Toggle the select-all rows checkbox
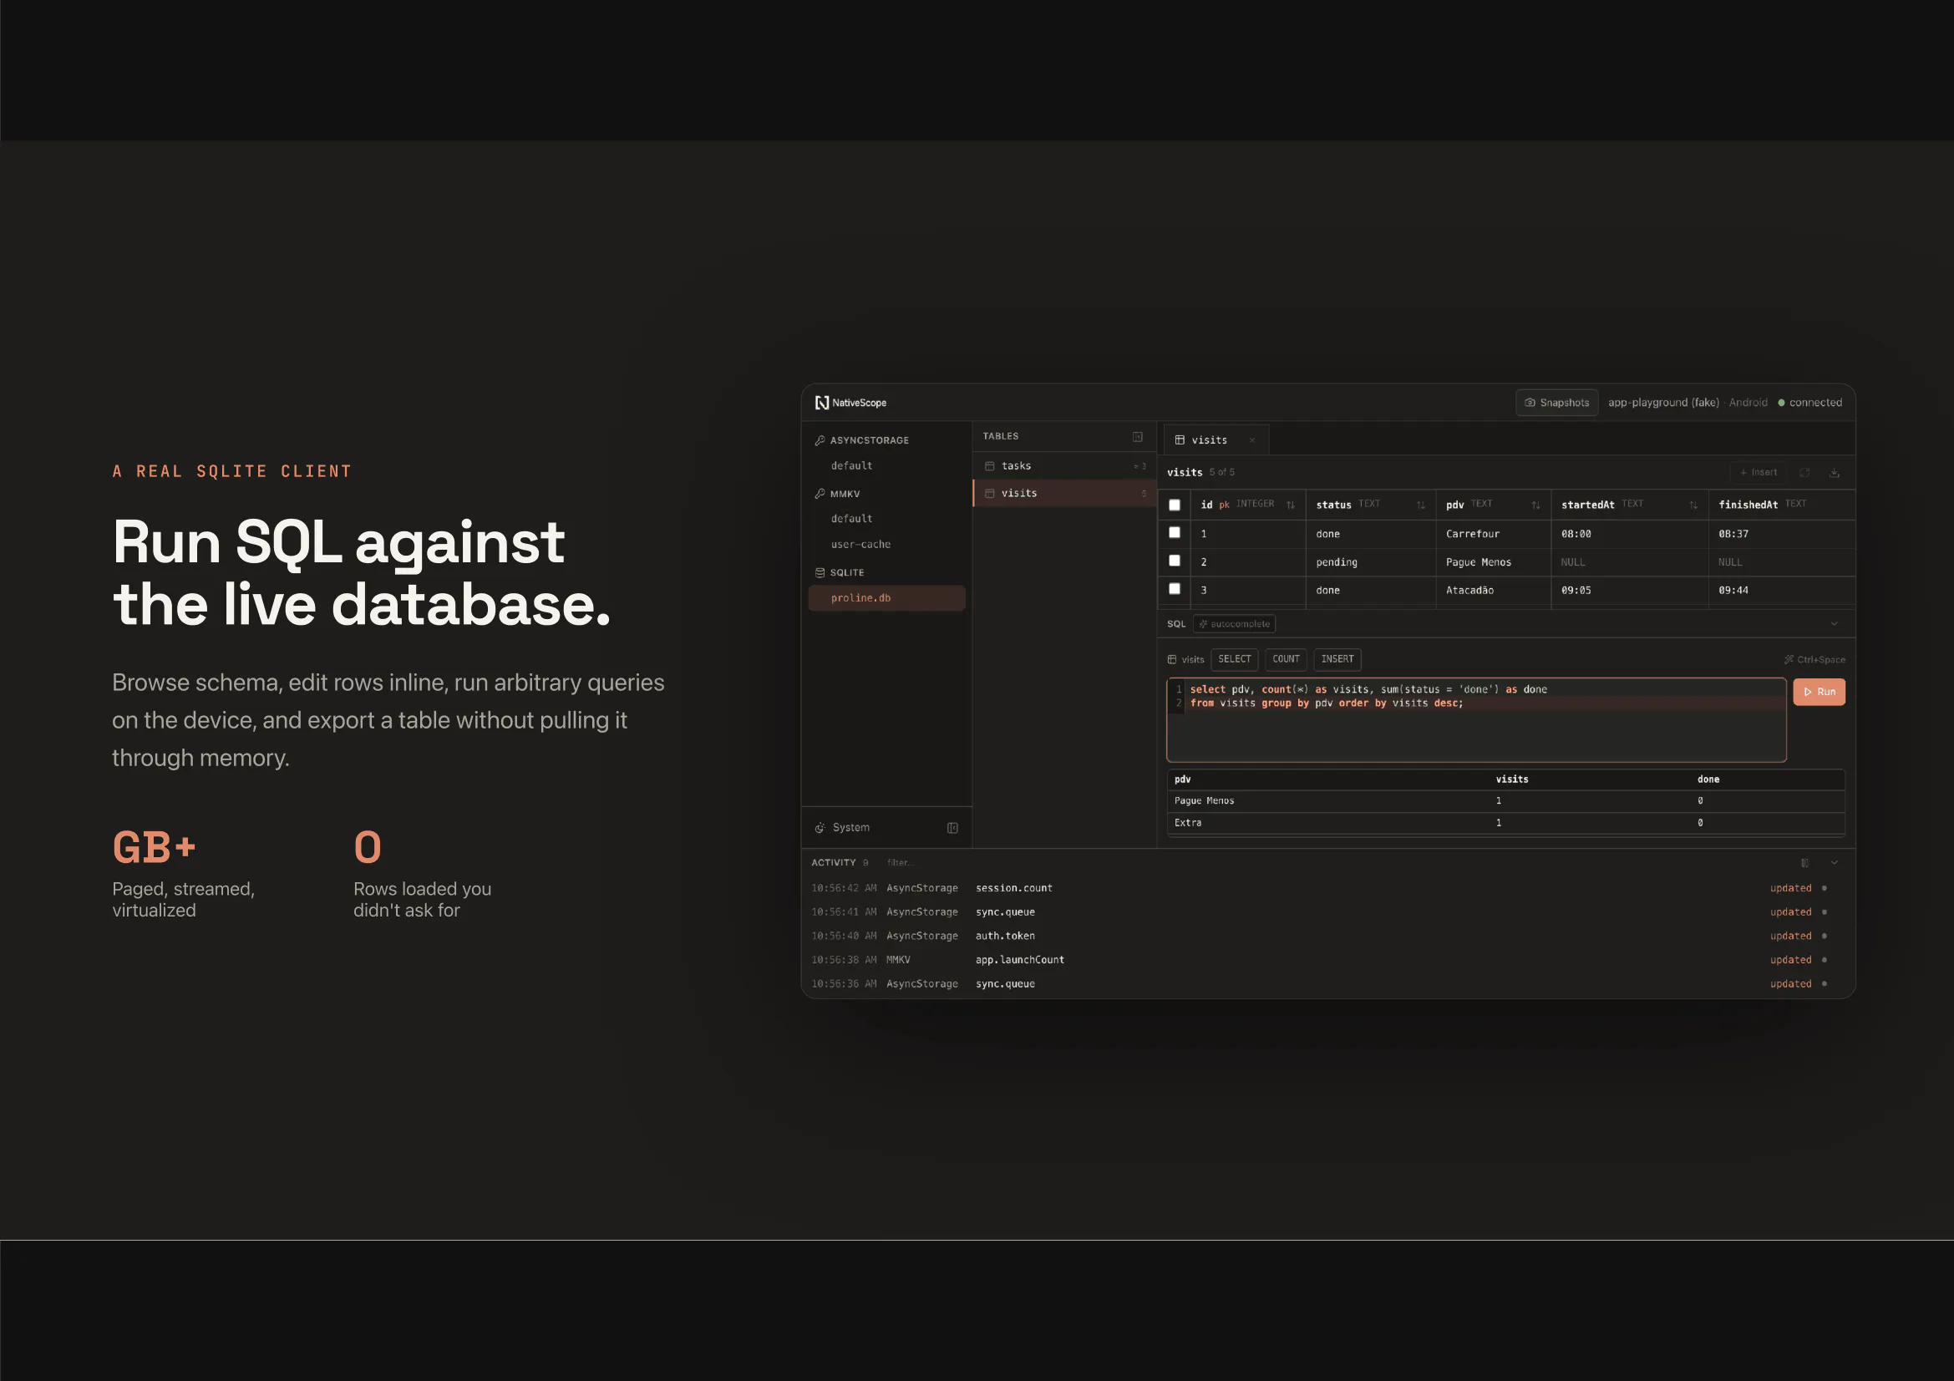1954x1381 pixels. pos(1175,505)
